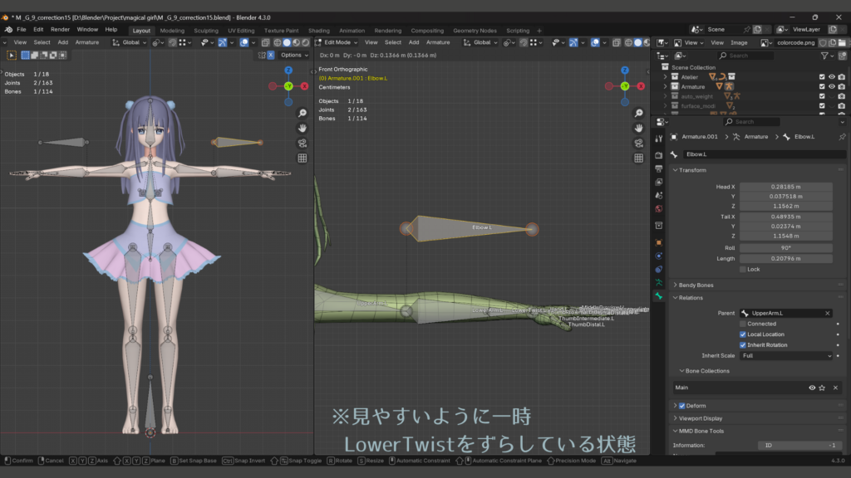Expand the Bendy Bones panel

[x=696, y=285]
